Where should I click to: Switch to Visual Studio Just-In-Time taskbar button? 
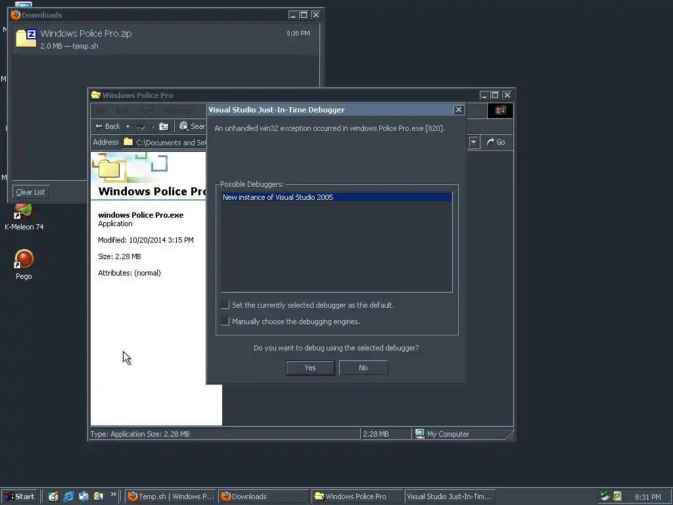coord(450,496)
